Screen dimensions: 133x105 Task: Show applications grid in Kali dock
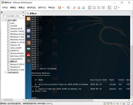(x=28, y=61)
